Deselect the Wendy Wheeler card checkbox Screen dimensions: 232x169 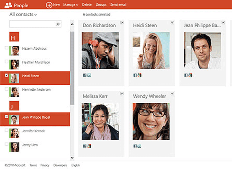172,94
